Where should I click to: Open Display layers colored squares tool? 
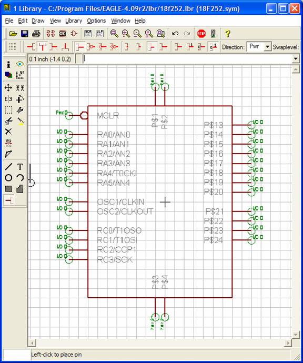point(8,75)
